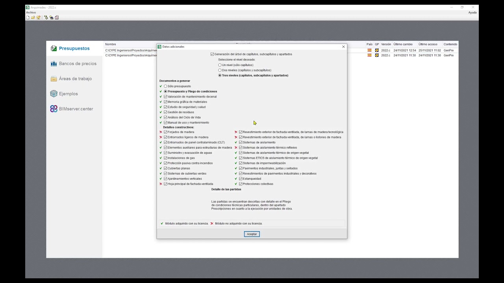Image resolution: width=504 pixels, height=283 pixels.
Task: Select row with last access 24/11/2021 11:30
Action: 280,55
